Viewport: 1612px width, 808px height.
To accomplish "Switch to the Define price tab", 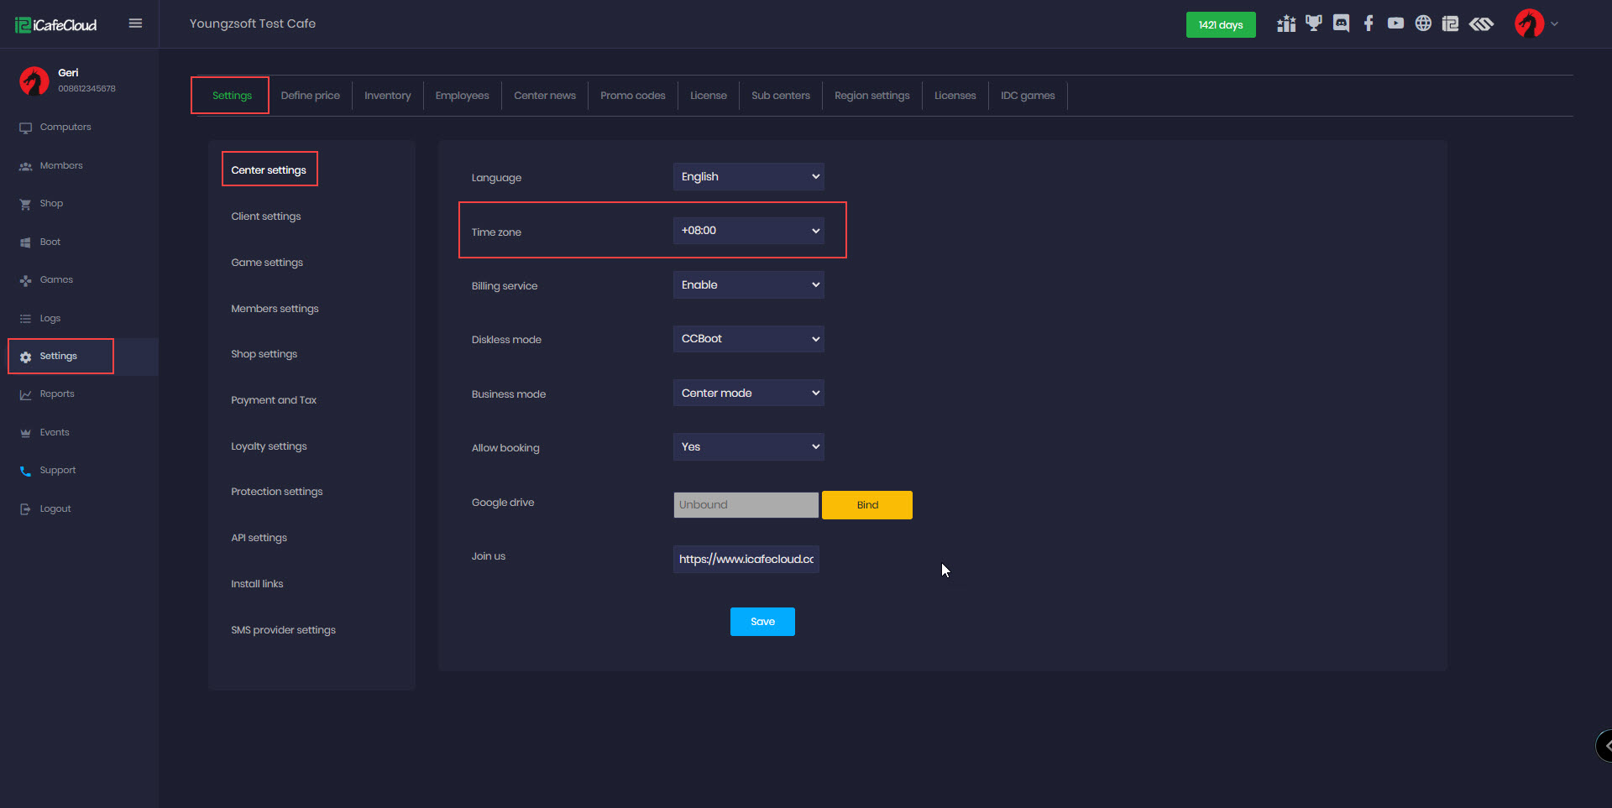I will (310, 96).
